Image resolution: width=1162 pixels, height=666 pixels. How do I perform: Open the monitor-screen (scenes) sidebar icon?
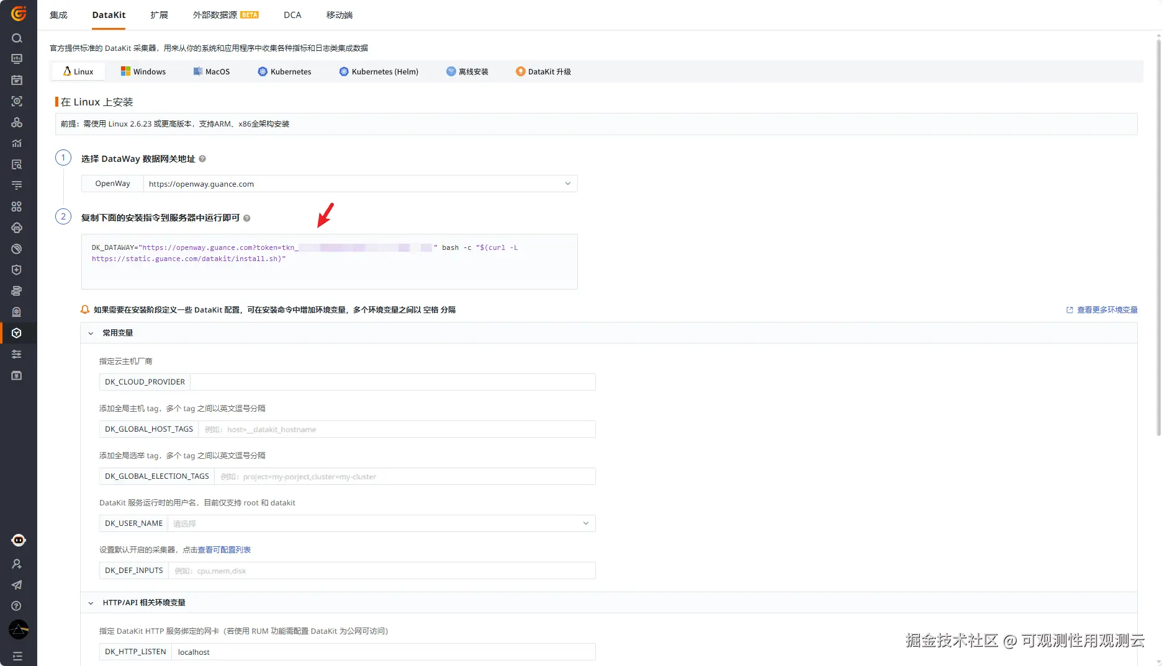click(x=17, y=59)
